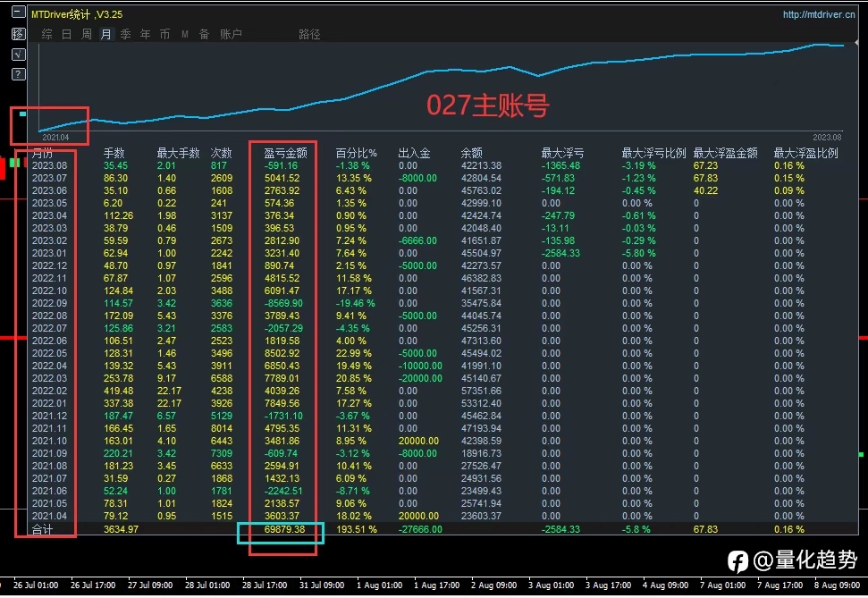Open the 备 notes tab
The image size is (868, 598).
pyautogui.click(x=205, y=34)
